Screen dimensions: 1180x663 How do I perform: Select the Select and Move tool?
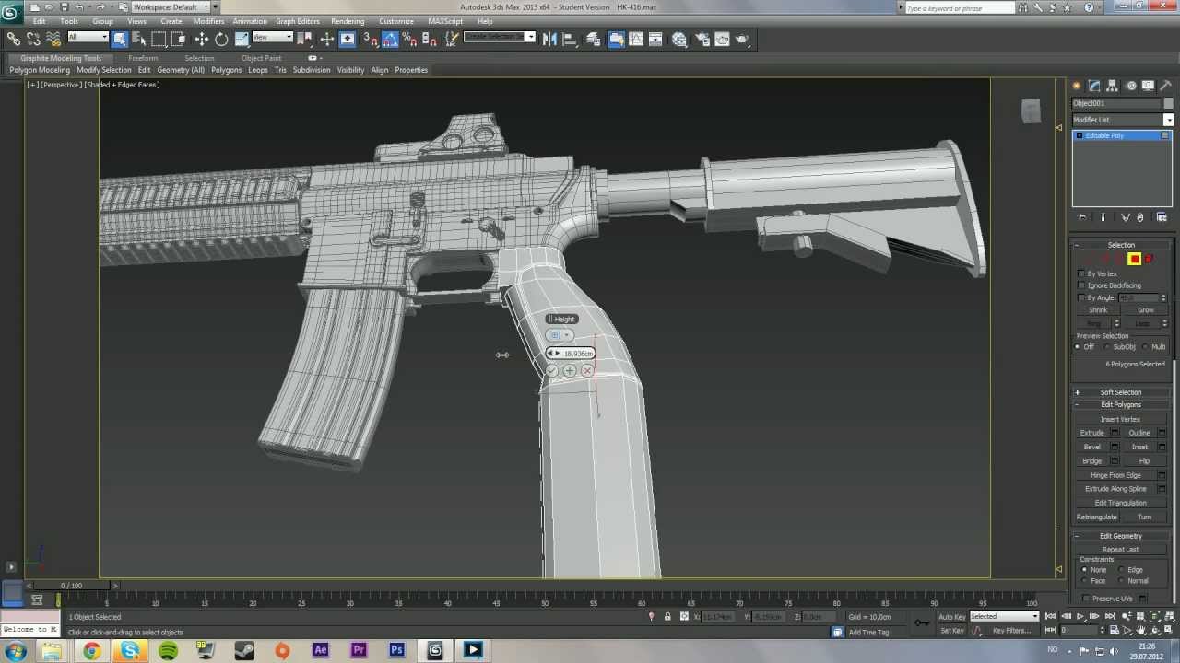pyautogui.click(x=202, y=39)
